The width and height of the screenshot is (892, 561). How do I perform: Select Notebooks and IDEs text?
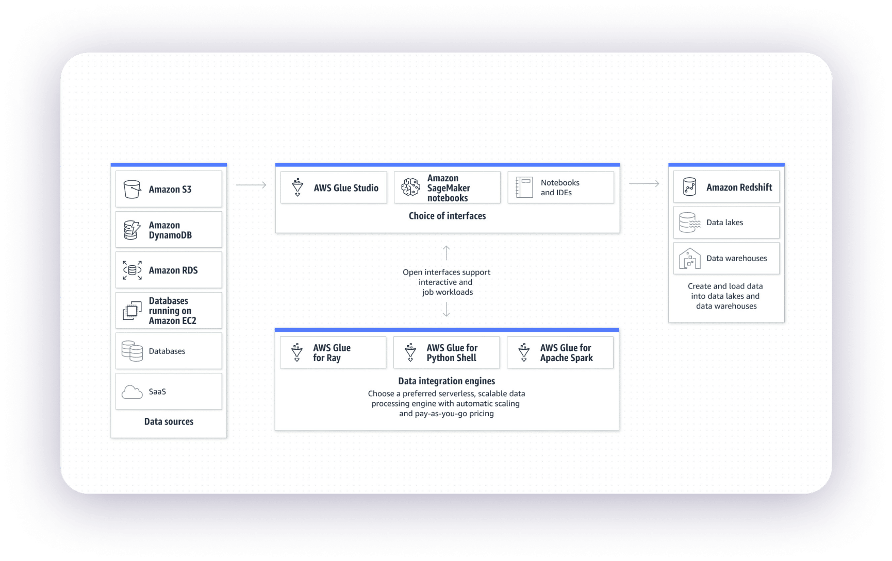pyautogui.click(x=560, y=188)
